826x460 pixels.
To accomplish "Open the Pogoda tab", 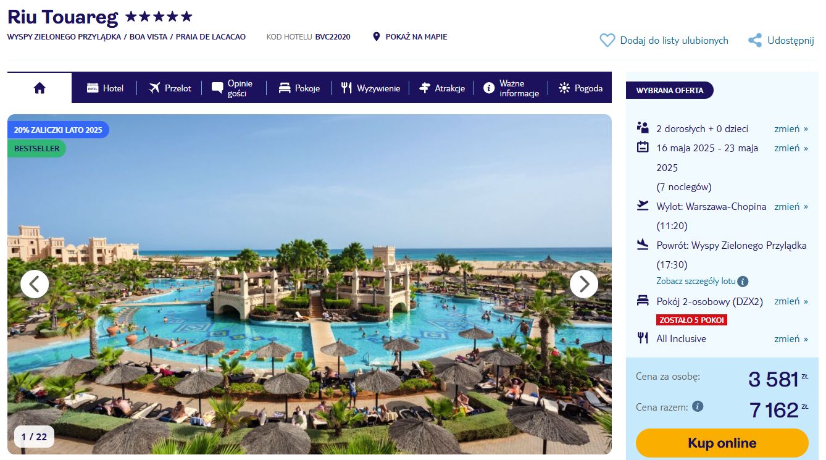I will point(580,88).
